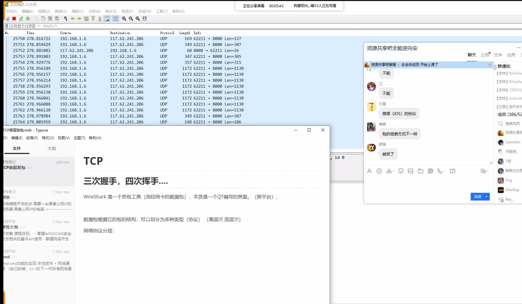Open the 课程大纲 note in Typora file list
Image resolution: width=522 pixels, height=304 pixels.
point(39,230)
